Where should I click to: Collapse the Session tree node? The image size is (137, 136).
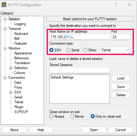click(x=5, y=19)
